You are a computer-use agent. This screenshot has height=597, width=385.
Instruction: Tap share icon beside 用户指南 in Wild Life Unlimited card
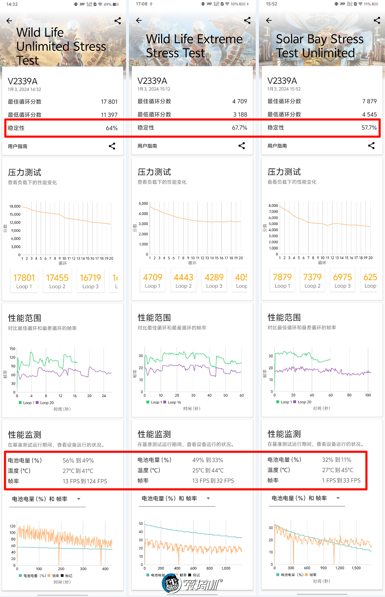tap(112, 146)
